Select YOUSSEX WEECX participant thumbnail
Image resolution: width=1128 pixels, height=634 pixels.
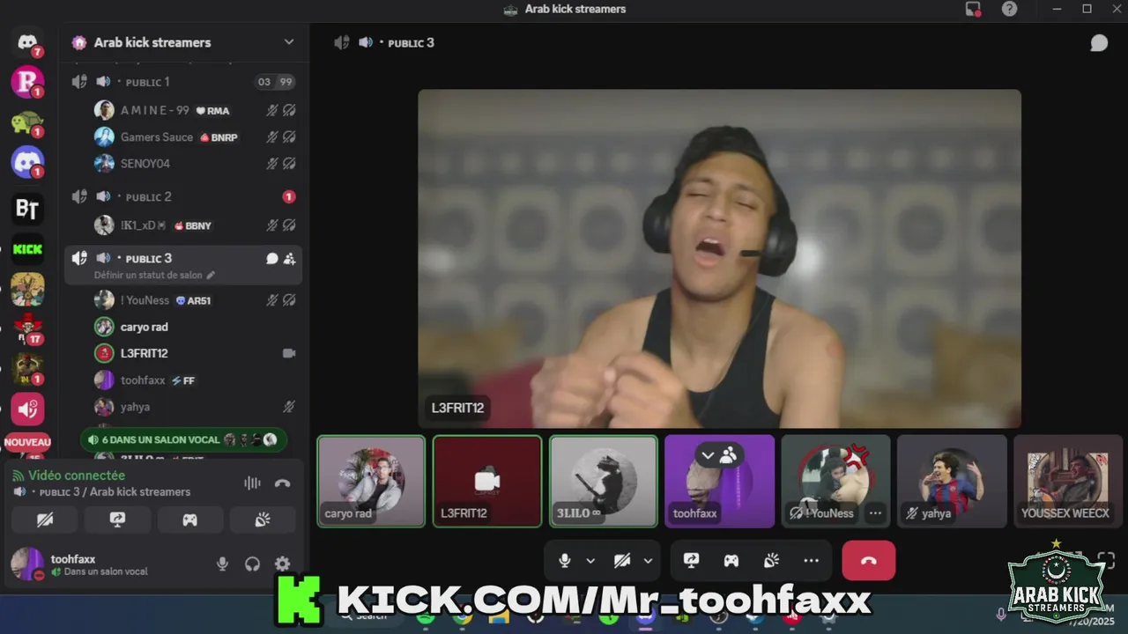[1067, 482]
